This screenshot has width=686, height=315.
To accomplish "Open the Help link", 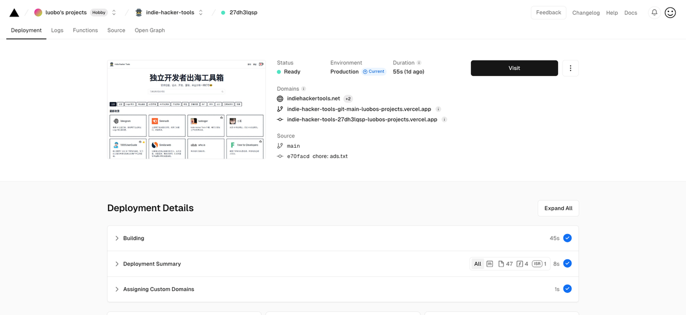I will 612,13.
